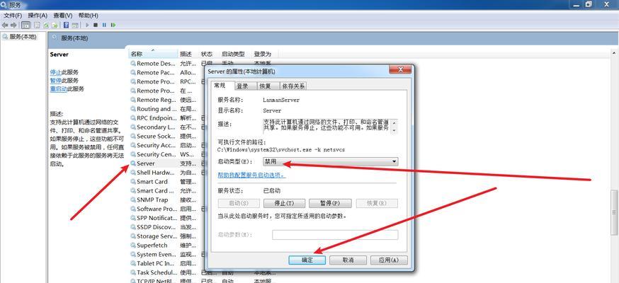
Task: Click the Forward arrow in the toolbar
Action: click(14, 25)
